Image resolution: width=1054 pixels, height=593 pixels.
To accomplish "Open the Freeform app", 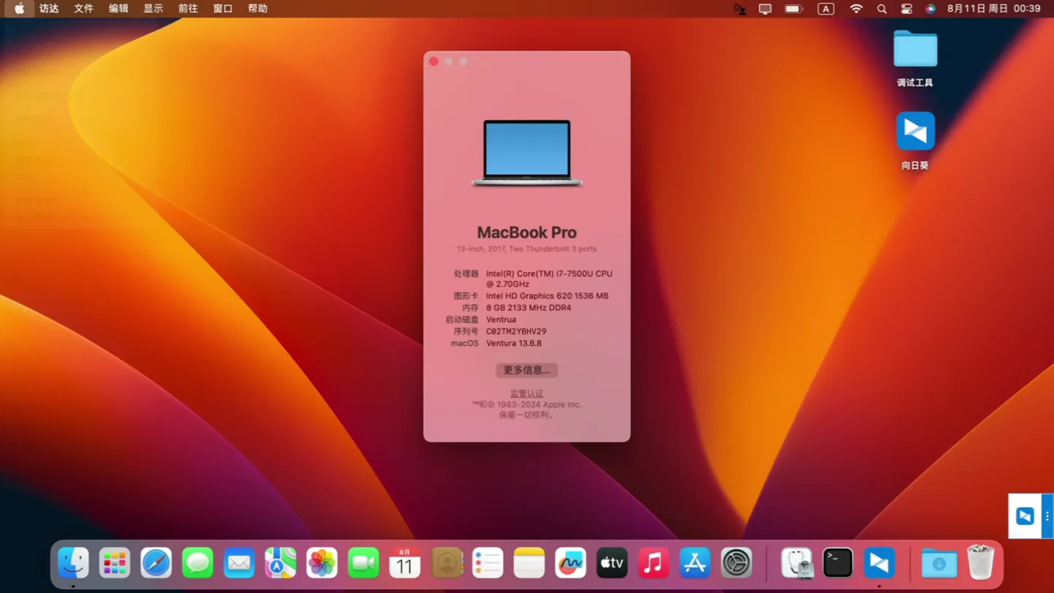I will 570,562.
